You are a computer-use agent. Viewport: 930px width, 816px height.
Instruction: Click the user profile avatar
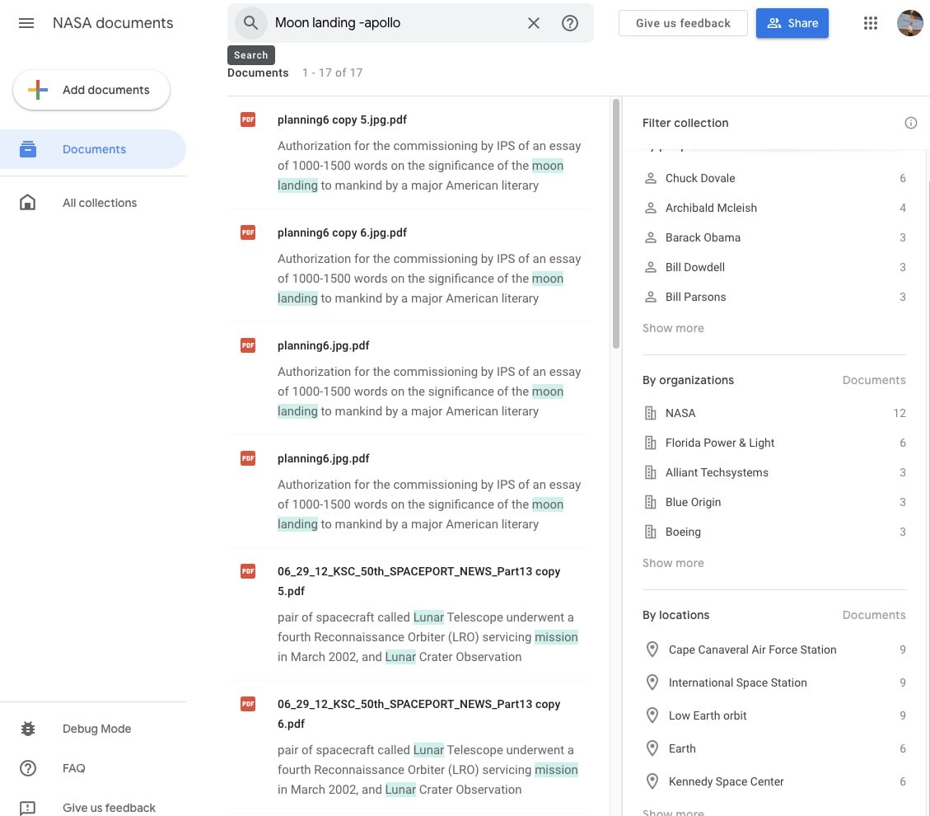909,23
